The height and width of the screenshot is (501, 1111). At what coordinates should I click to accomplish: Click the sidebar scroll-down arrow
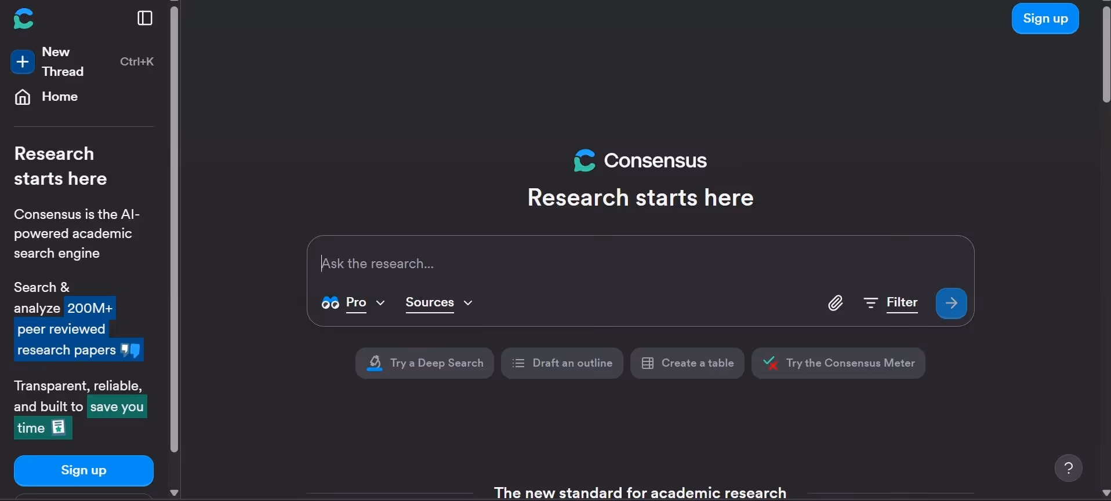(174, 493)
